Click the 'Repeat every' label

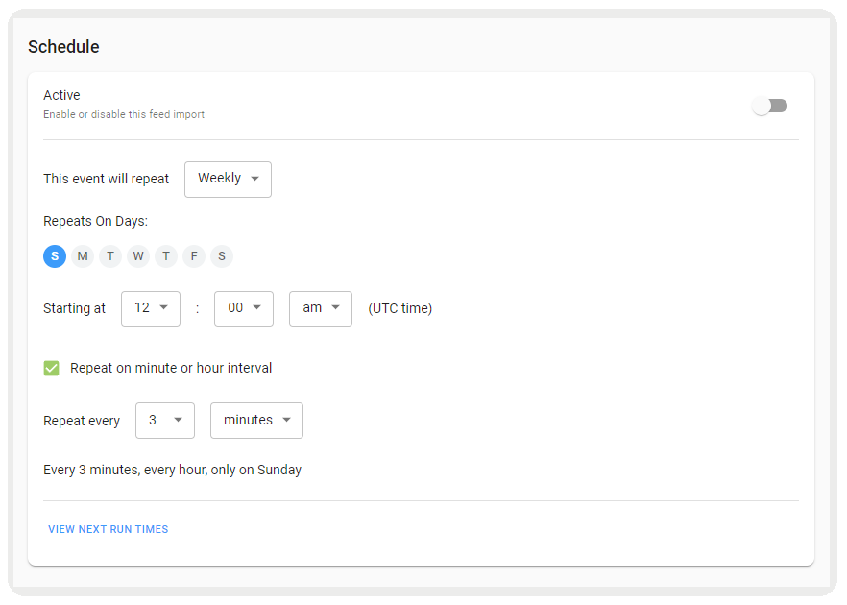click(82, 421)
